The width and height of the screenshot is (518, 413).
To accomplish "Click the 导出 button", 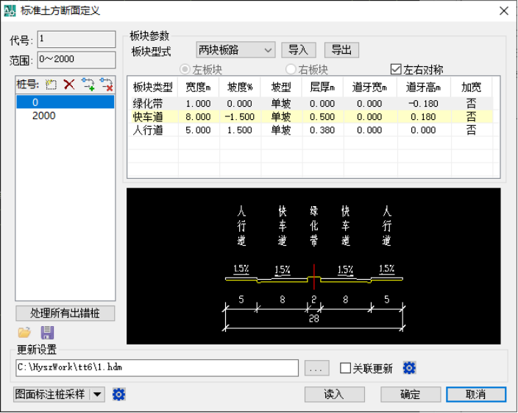I will tap(341, 50).
